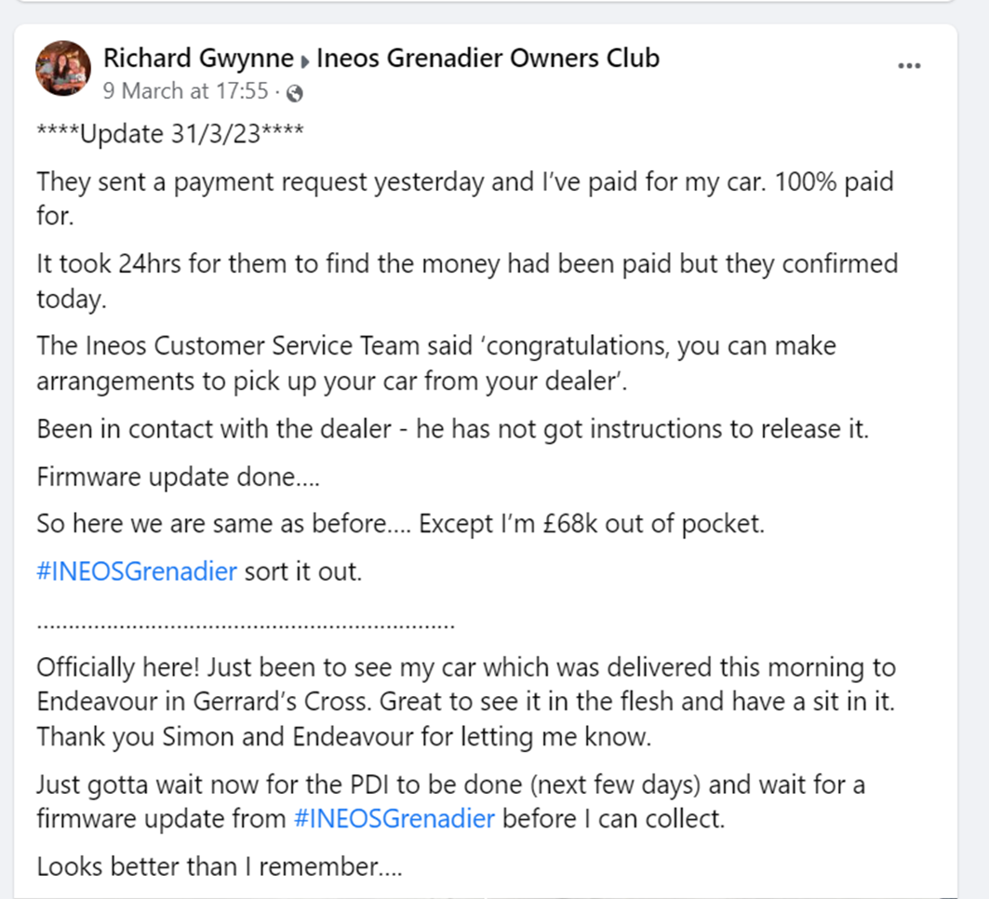Open the post timestamp 9 March at 17:55

click(x=186, y=91)
